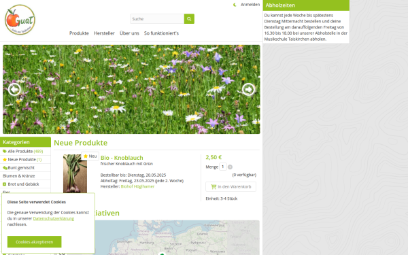Click the Diese Seite verwendet Cookies heading
The width and height of the screenshot is (408, 255).
37,202
